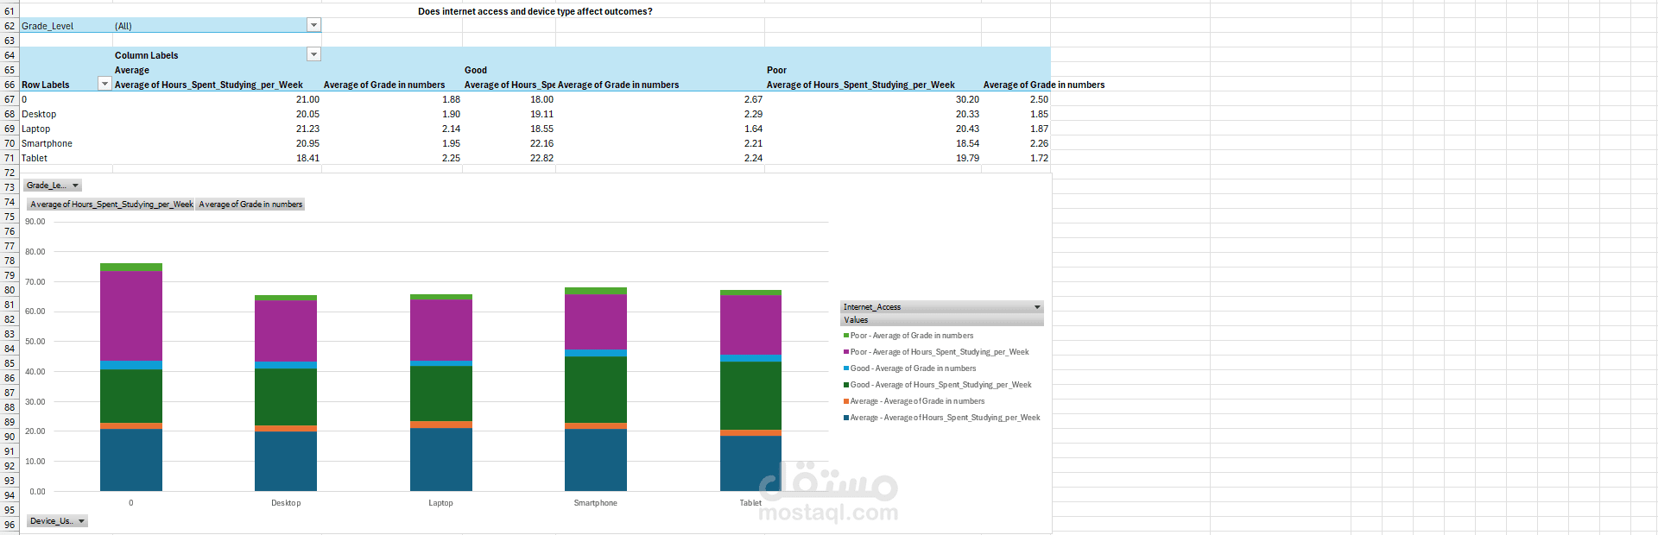The height and width of the screenshot is (535, 1658).
Task: Select the Good - Average of Hours legend entry
Action: [x=940, y=385]
